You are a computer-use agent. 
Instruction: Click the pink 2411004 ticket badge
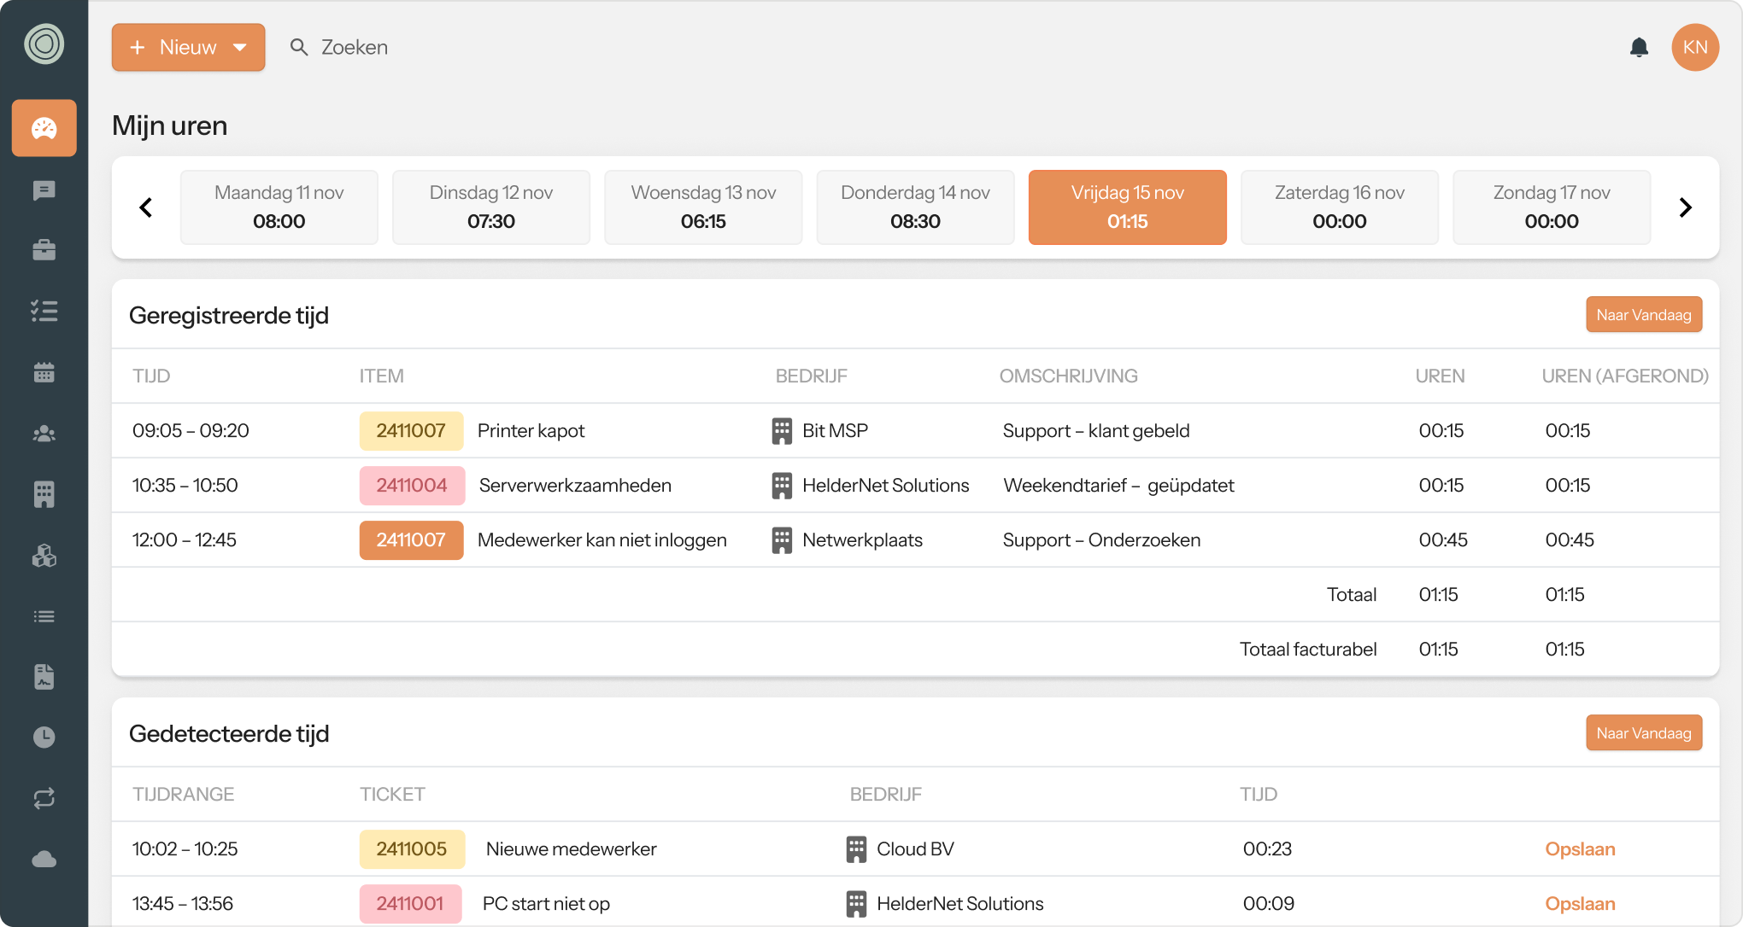pyautogui.click(x=411, y=485)
